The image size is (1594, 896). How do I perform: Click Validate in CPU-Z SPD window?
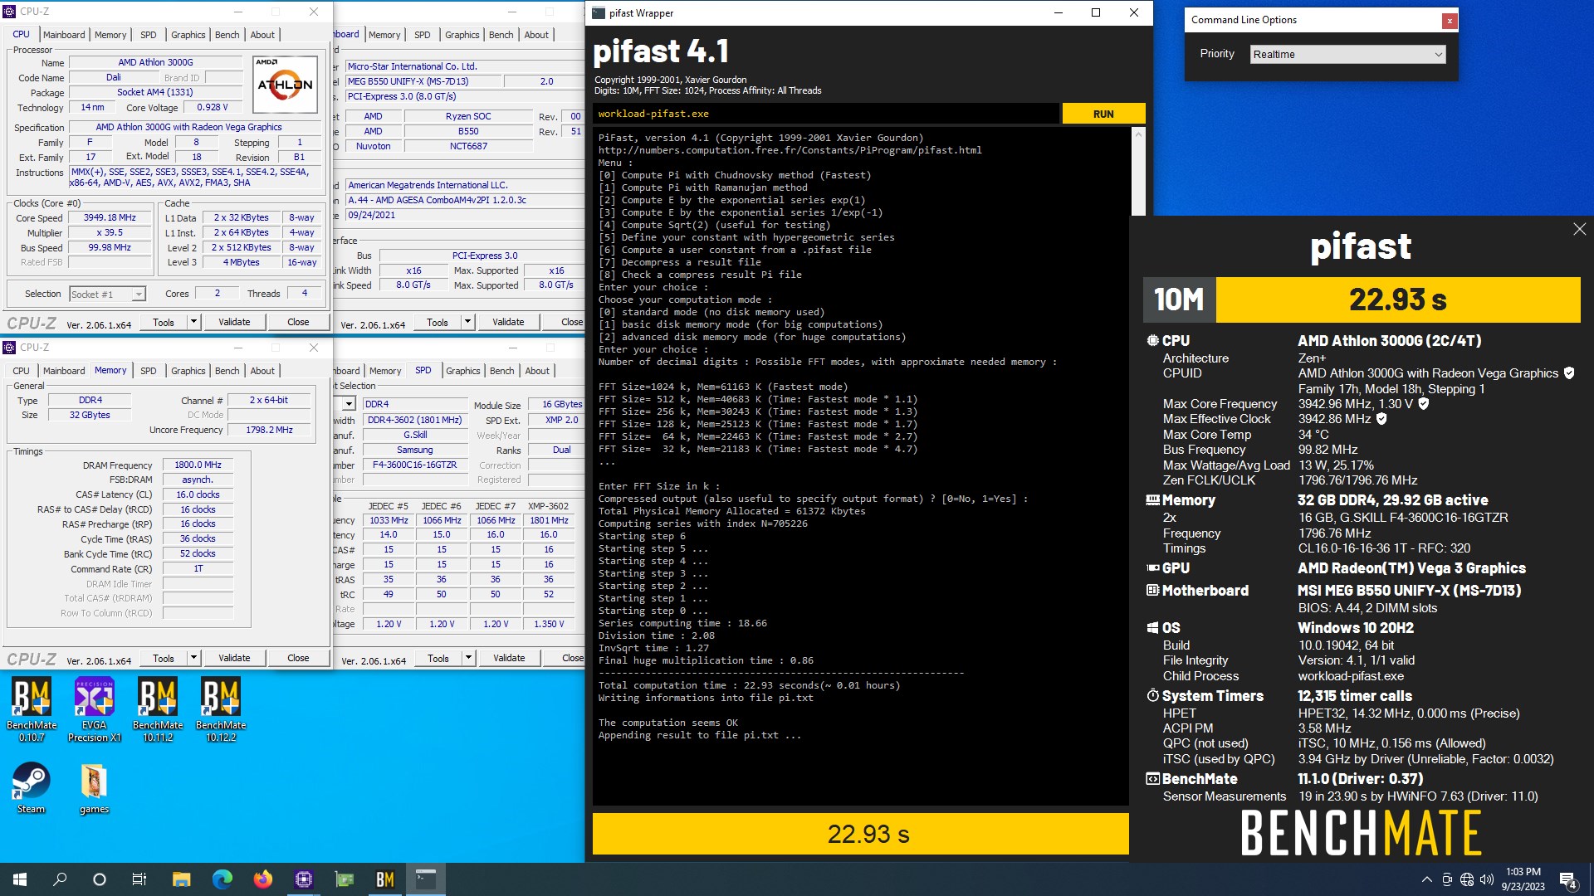click(509, 658)
